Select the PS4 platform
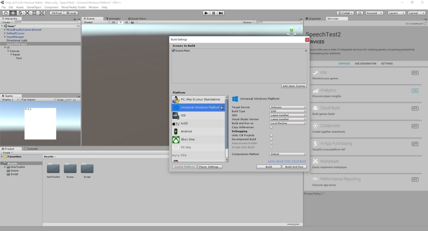The image size is (428, 231). (198, 155)
